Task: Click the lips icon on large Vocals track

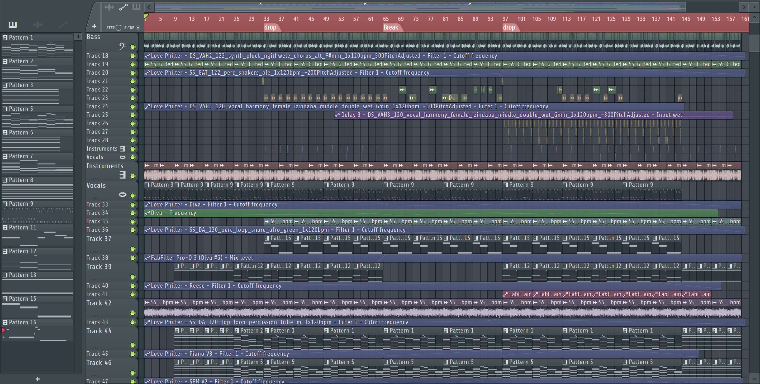Action: [x=122, y=195]
